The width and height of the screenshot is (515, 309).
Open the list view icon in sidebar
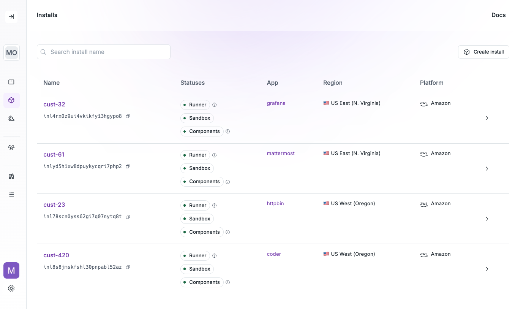coord(11,194)
